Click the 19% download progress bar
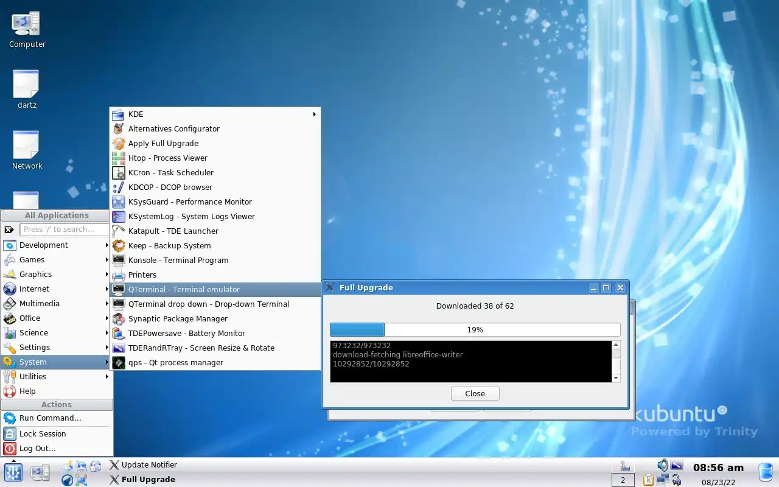This screenshot has height=487, width=779. [x=475, y=330]
